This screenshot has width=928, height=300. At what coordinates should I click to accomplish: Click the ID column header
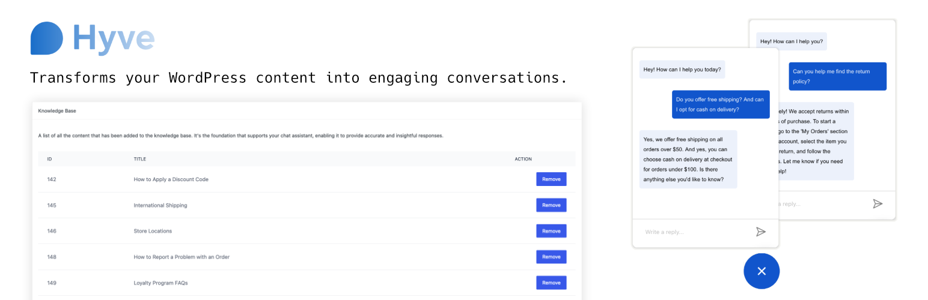[50, 159]
